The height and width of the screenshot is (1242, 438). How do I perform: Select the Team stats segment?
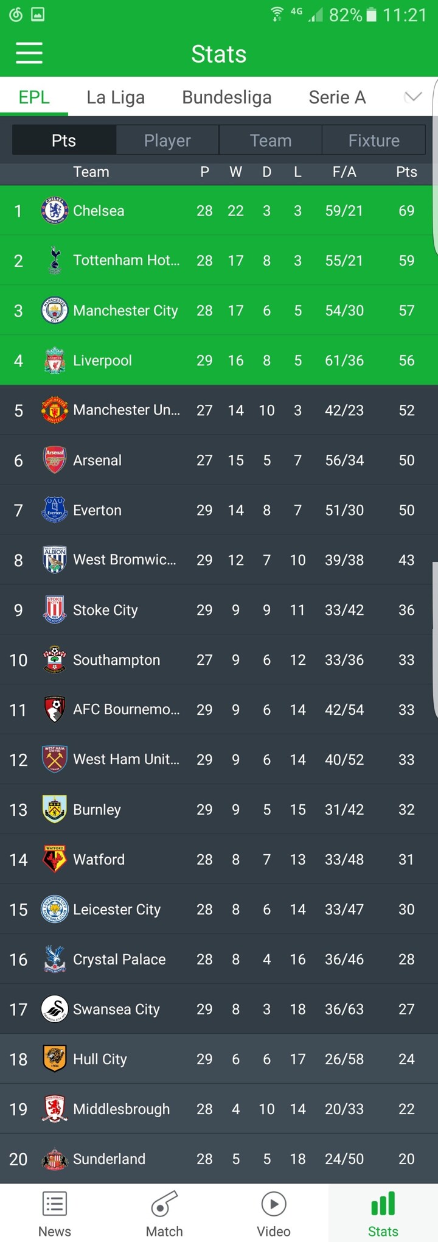271,141
